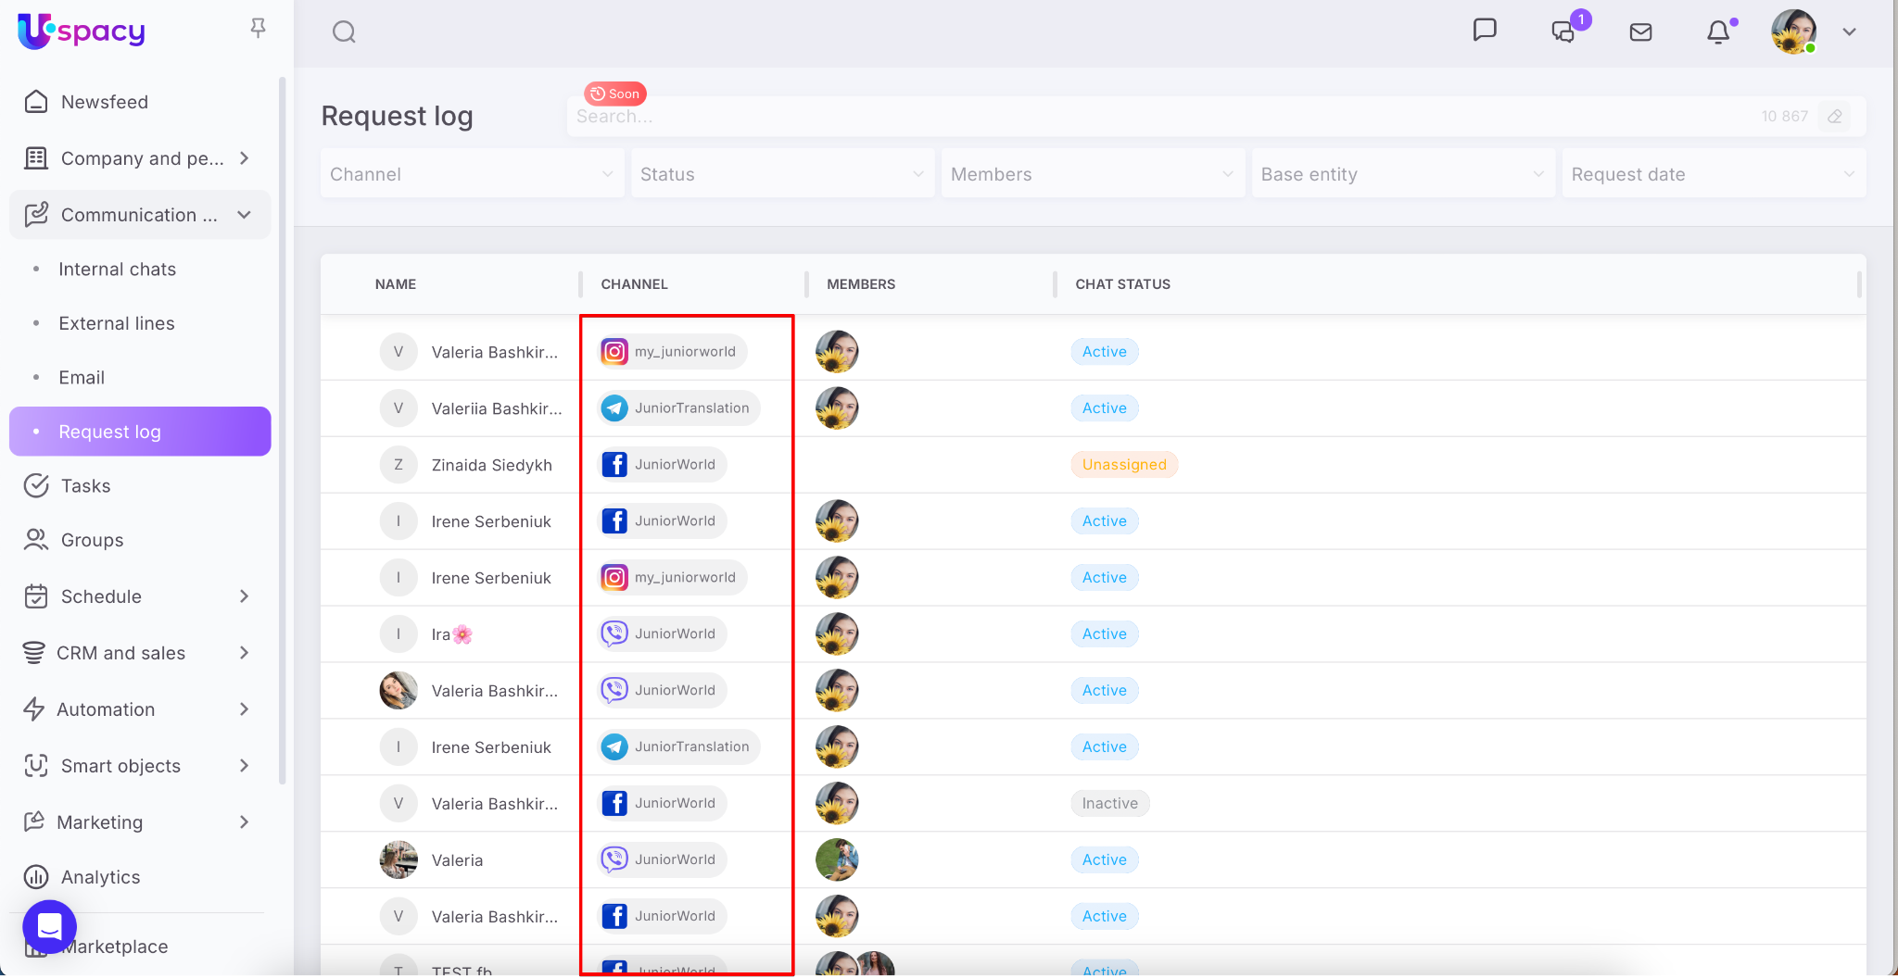Click the Unassigned status badge
The height and width of the screenshot is (978, 1898).
coord(1123,465)
